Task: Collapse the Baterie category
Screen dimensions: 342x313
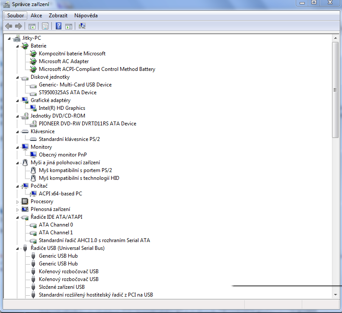Action: pos(17,46)
